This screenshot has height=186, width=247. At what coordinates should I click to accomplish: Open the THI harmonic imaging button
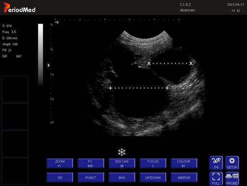click(216, 163)
